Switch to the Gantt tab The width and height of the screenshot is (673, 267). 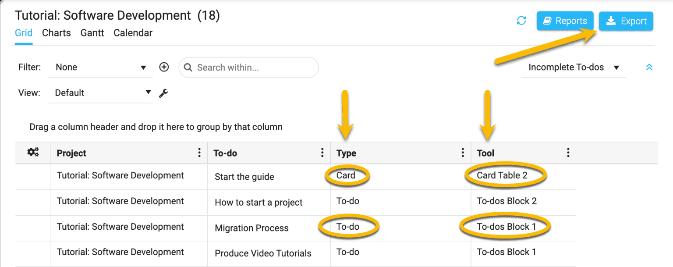pyautogui.click(x=92, y=33)
